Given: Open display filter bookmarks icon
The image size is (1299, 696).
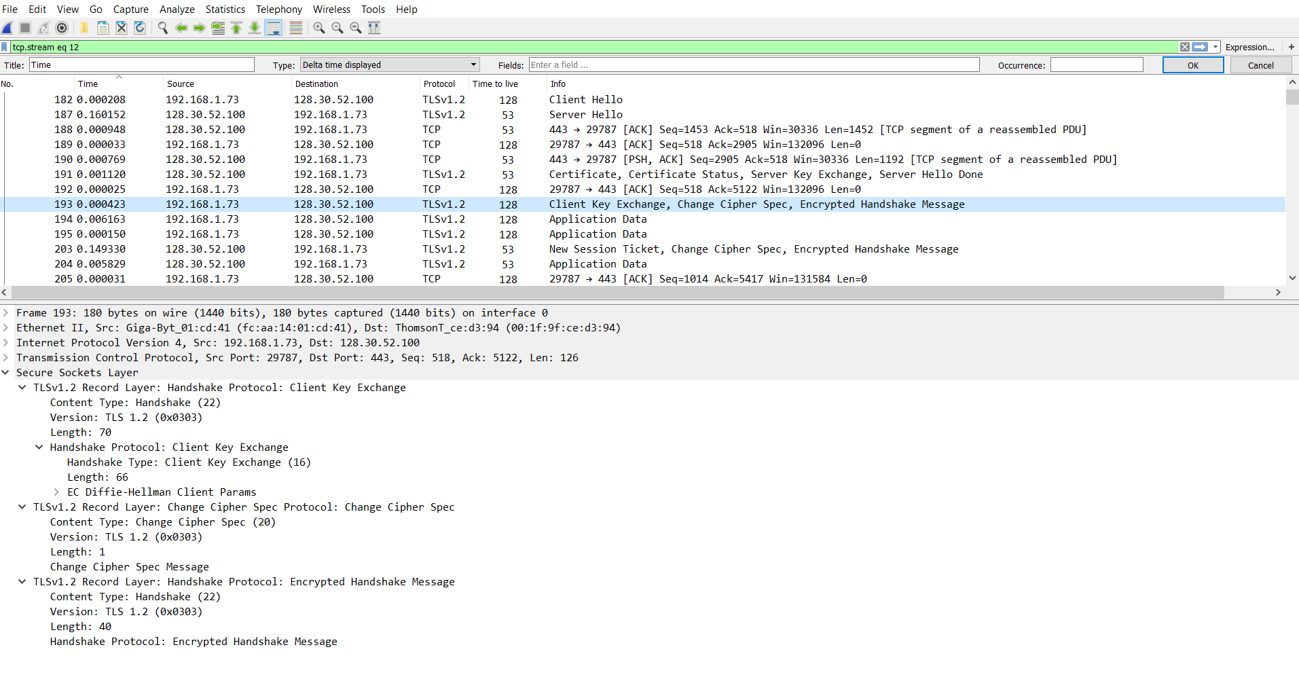Looking at the screenshot, I should [x=5, y=47].
